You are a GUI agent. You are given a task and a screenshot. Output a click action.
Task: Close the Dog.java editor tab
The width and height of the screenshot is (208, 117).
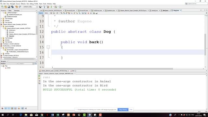point(181,10)
